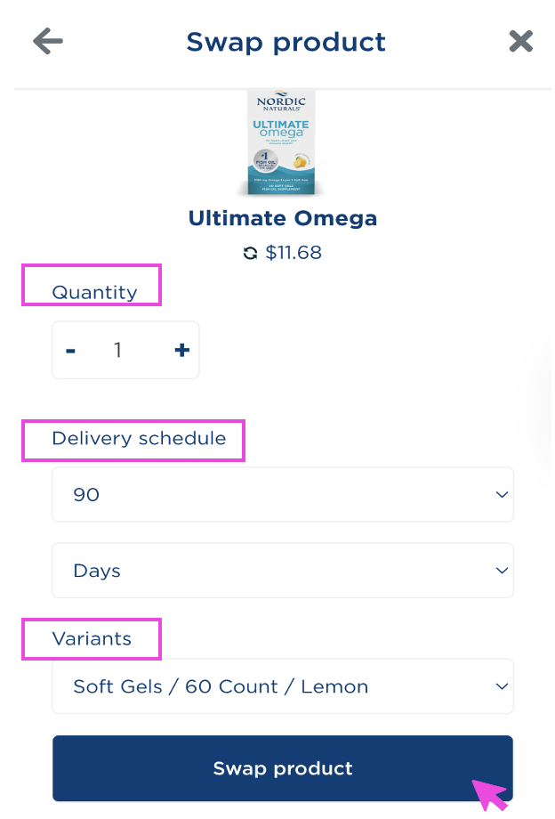Screen dimensions: 555x819
Task: Increase quantity with the plus button
Action: (x=182, y=350)
